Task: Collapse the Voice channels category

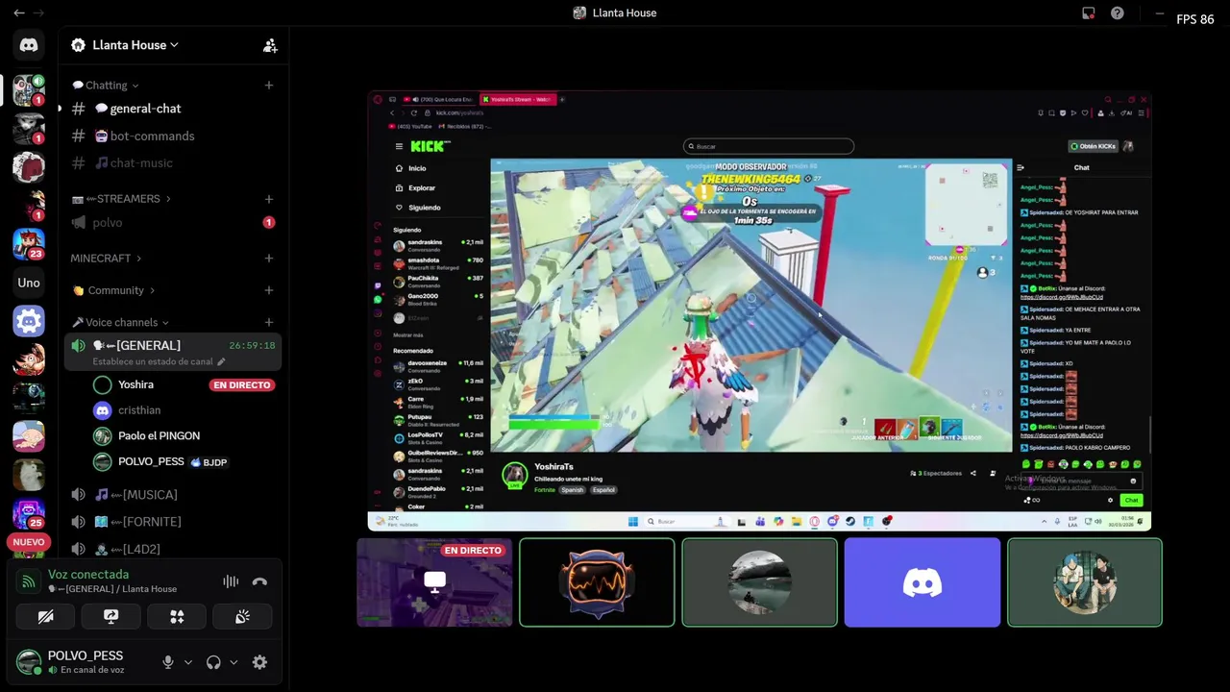Action: tap(120, 322)
